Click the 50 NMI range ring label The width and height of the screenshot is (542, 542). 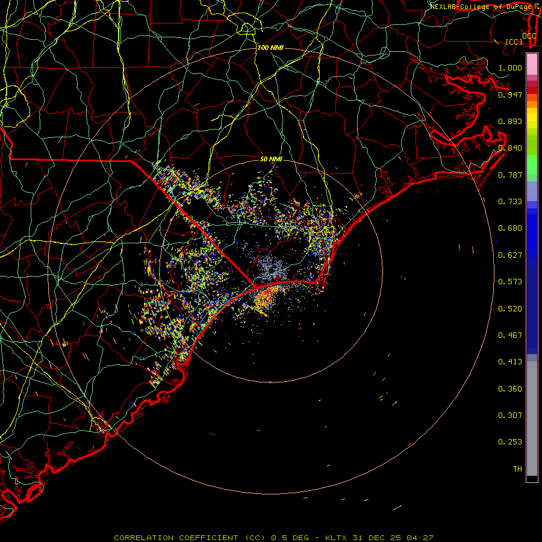tap(271, 159)
